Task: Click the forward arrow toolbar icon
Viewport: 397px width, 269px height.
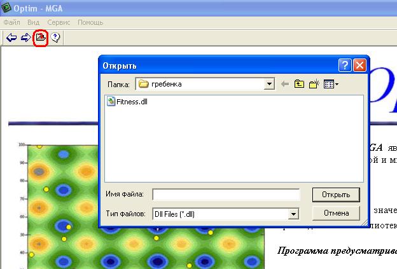Action: pyautogui.click(x=26, y=38)
